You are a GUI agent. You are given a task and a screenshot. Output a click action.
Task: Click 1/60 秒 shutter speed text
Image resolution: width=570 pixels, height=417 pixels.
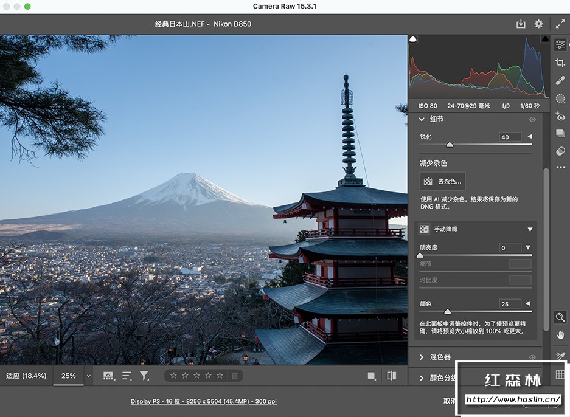click(x=530, y=106)
